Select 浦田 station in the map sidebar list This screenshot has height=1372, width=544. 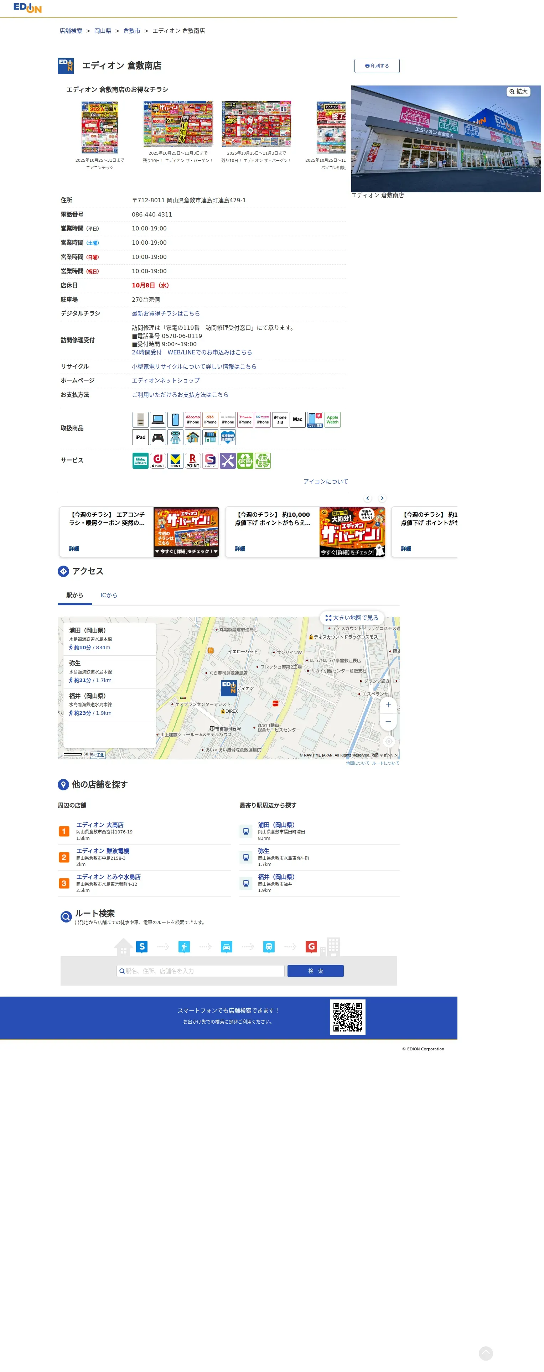[109, 639]
